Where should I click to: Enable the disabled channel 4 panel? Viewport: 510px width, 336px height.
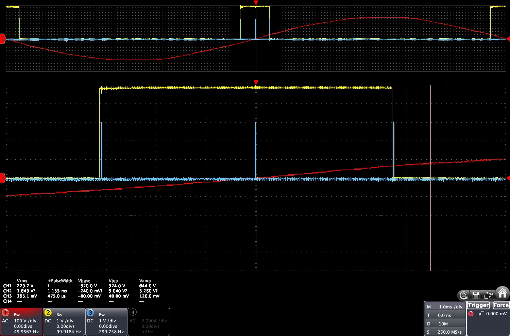149,322
